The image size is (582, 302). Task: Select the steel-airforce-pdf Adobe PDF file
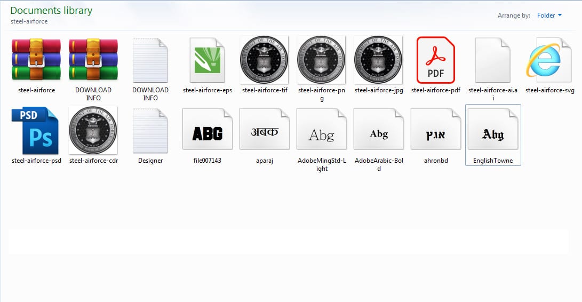click(x=436, y=60)
